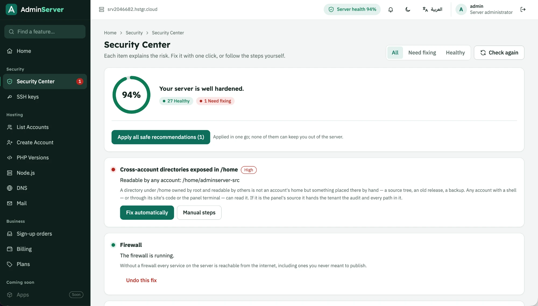
Task: Open Sign-up orders
Action: 45,234
